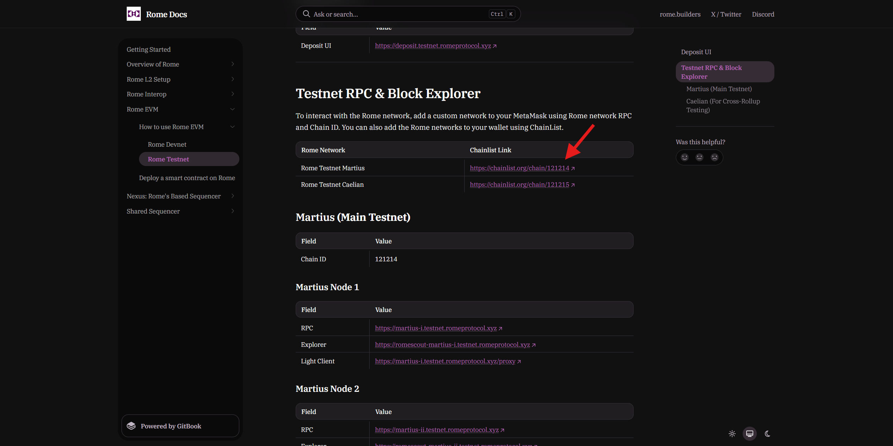Click the Rome Testnet Caelian table cell

click(x=332, y=184)
